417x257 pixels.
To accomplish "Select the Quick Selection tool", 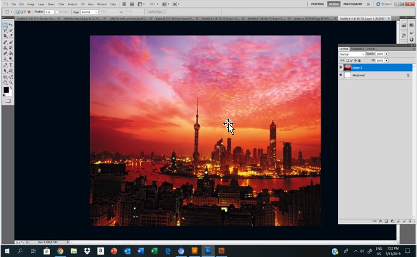I will click(11, 30).
